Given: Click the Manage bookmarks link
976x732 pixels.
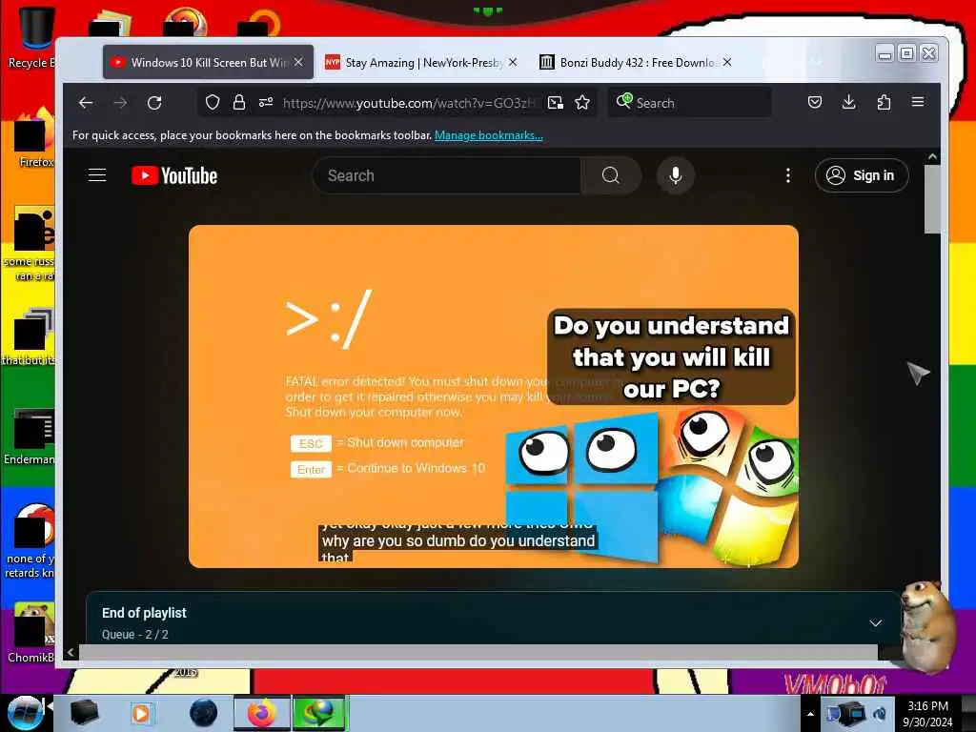Looking at the screenshot, I should 489,135.
